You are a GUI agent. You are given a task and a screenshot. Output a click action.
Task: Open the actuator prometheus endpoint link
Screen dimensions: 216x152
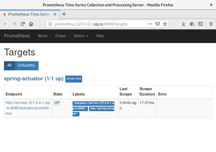click(x=28, y=108)
